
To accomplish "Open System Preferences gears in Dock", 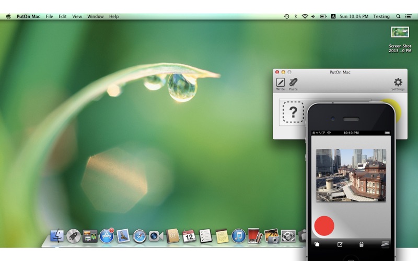I will point(288,236).
